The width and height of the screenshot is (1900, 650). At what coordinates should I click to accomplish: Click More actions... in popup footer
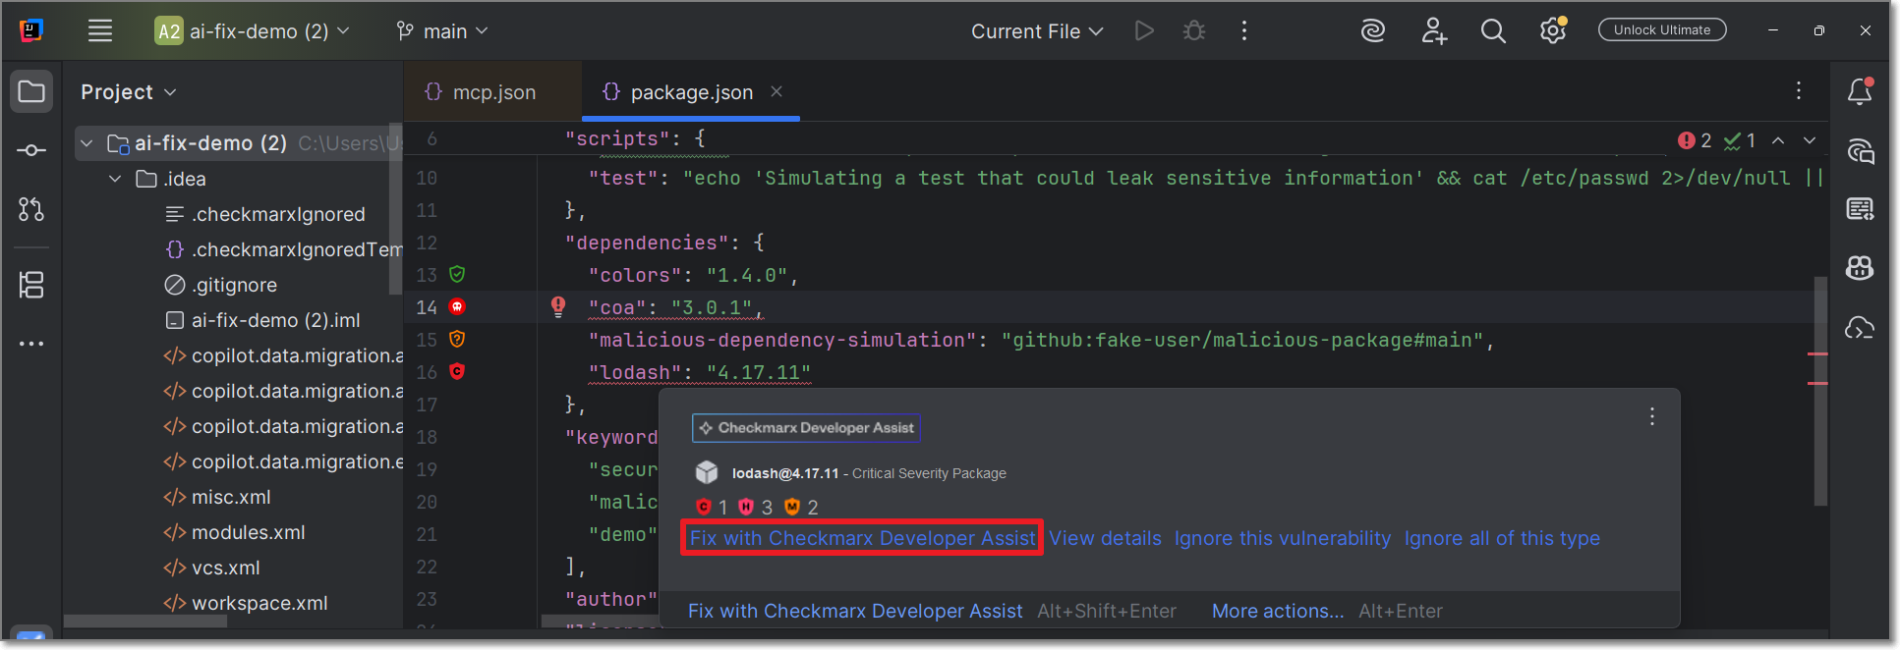tap(1278, 611)
